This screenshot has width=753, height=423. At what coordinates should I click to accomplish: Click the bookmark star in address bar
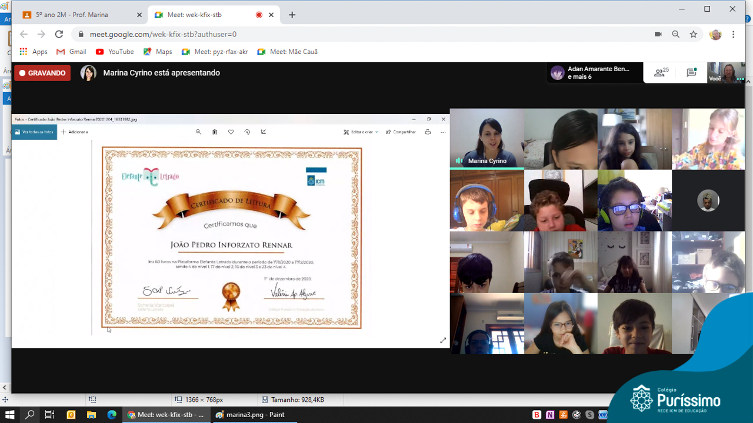(694, 35)
